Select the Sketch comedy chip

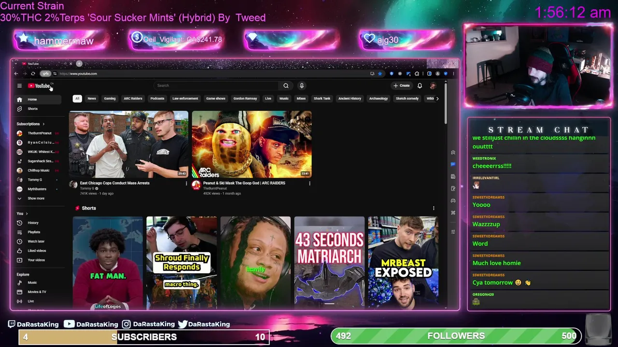click(x=407, y=98)
